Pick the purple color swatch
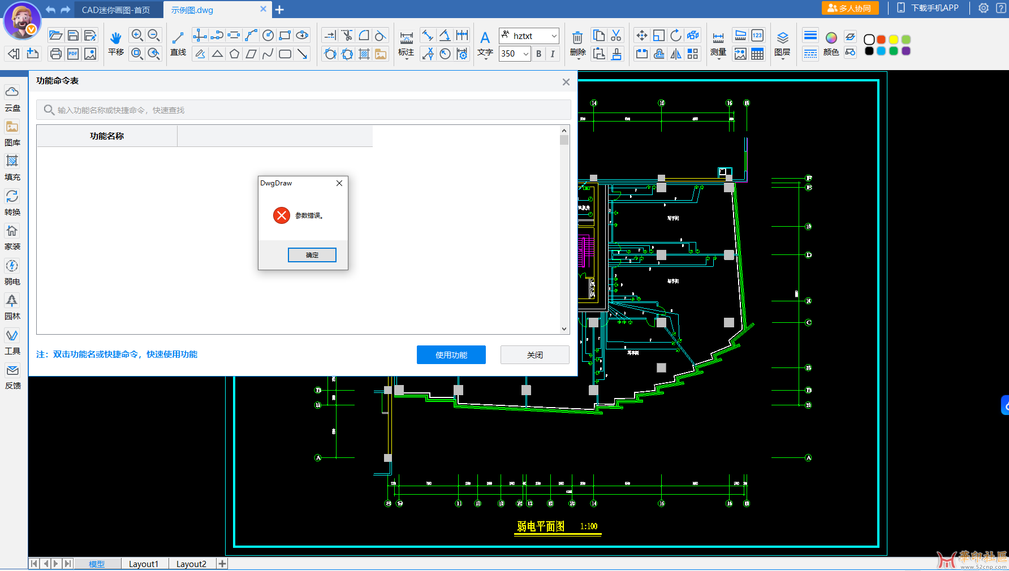This screenshot has width=1009, height=571. (906, 51)
